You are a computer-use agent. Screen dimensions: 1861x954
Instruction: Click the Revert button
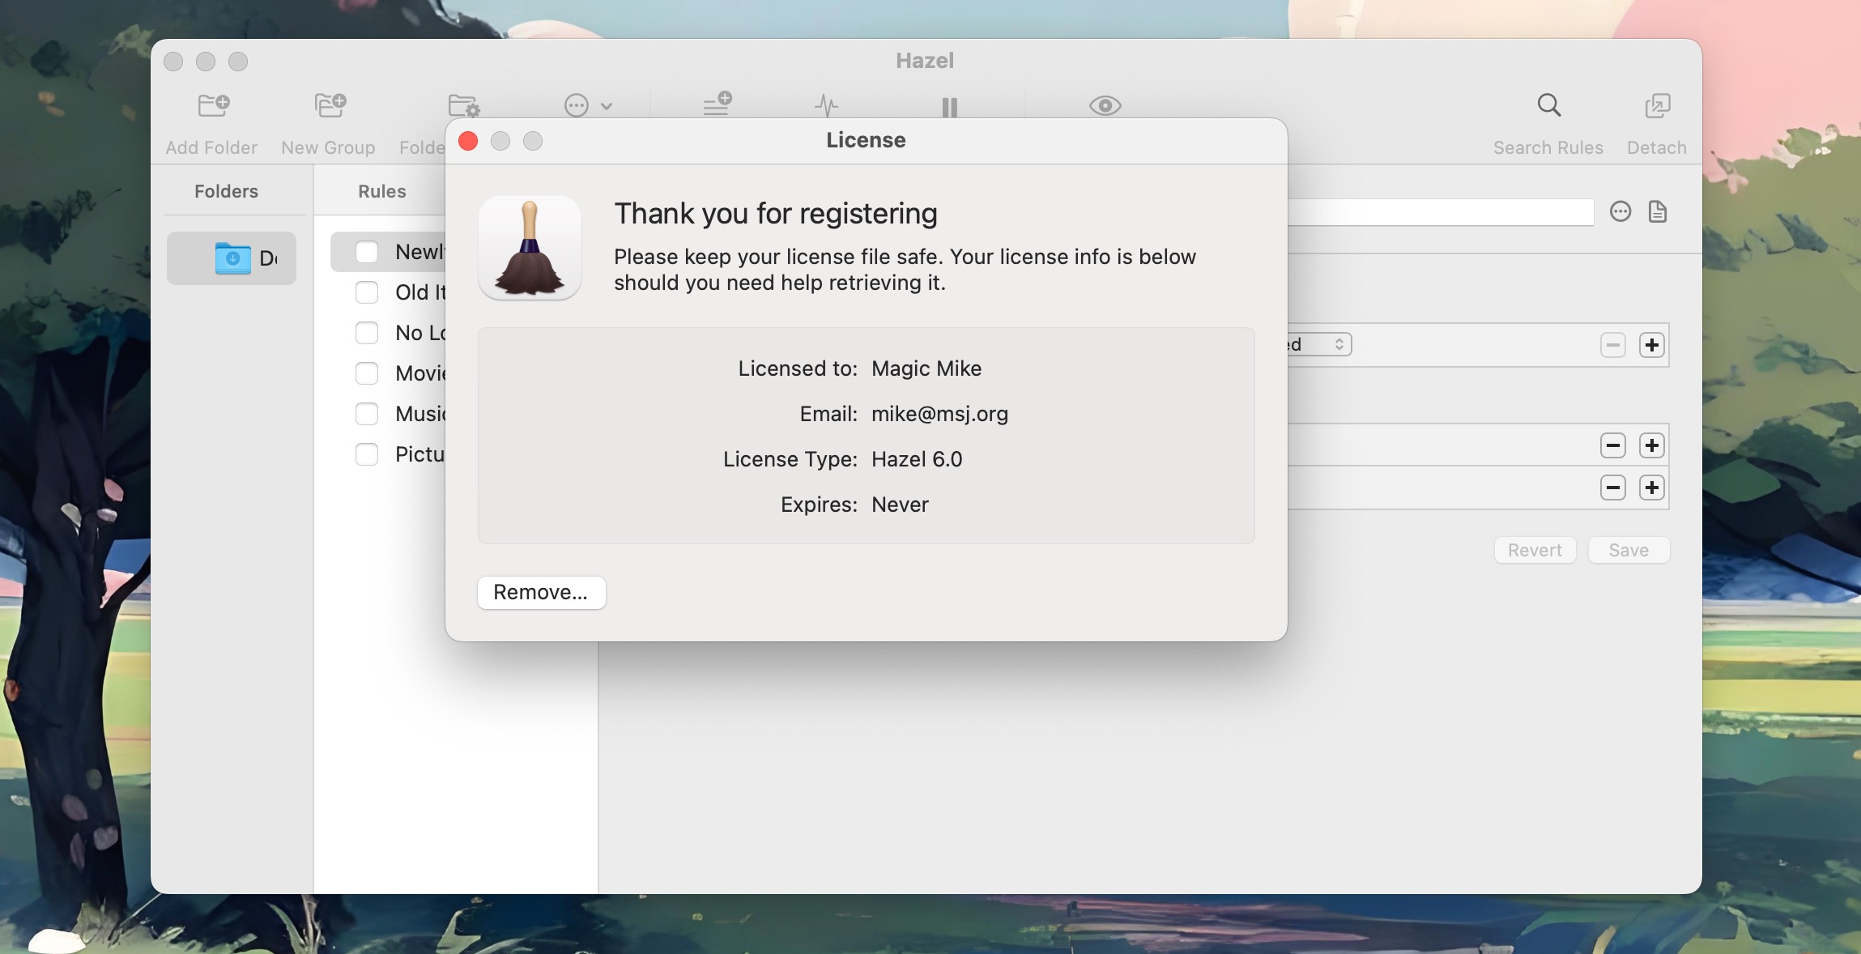[x=1535, y=550]
